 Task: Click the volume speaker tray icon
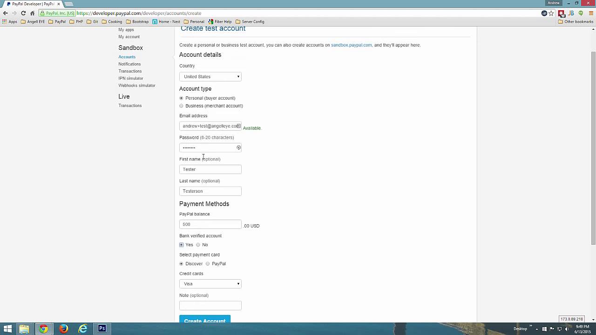point(568,329)
